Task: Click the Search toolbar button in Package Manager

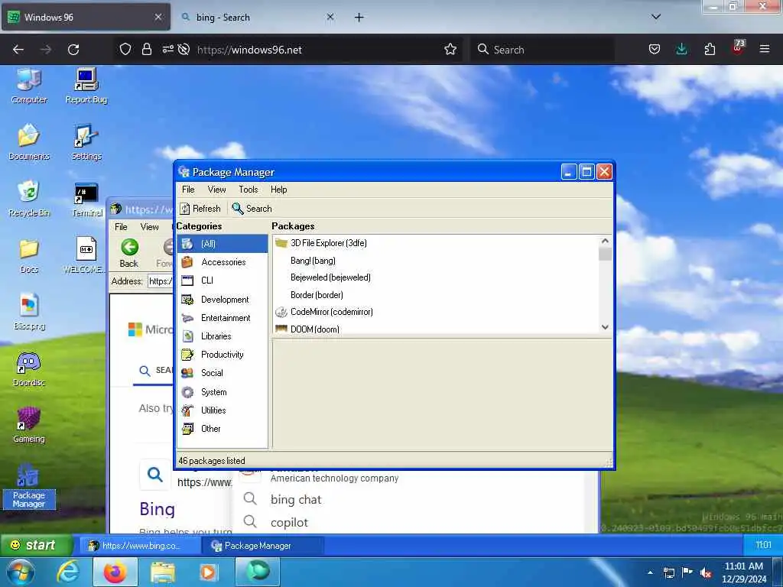Action: pyautogui.click(x=252, y=209)
